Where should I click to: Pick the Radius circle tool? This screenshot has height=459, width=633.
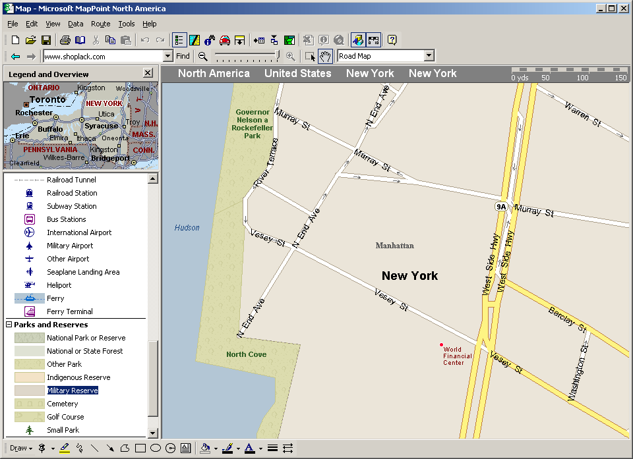point(171,448)
